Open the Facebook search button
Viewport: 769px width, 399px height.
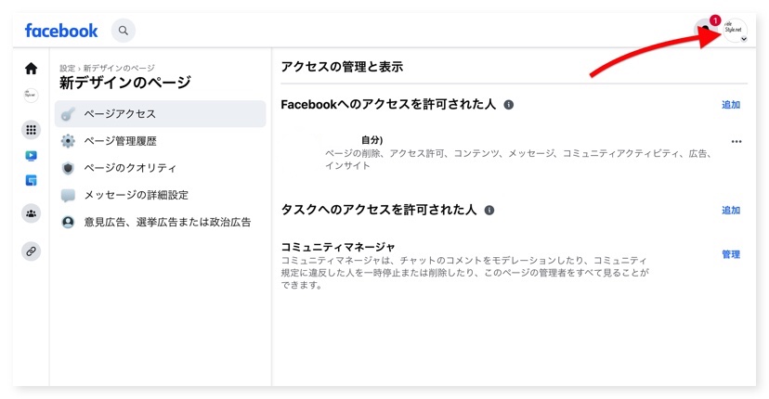tap(123, 31)
